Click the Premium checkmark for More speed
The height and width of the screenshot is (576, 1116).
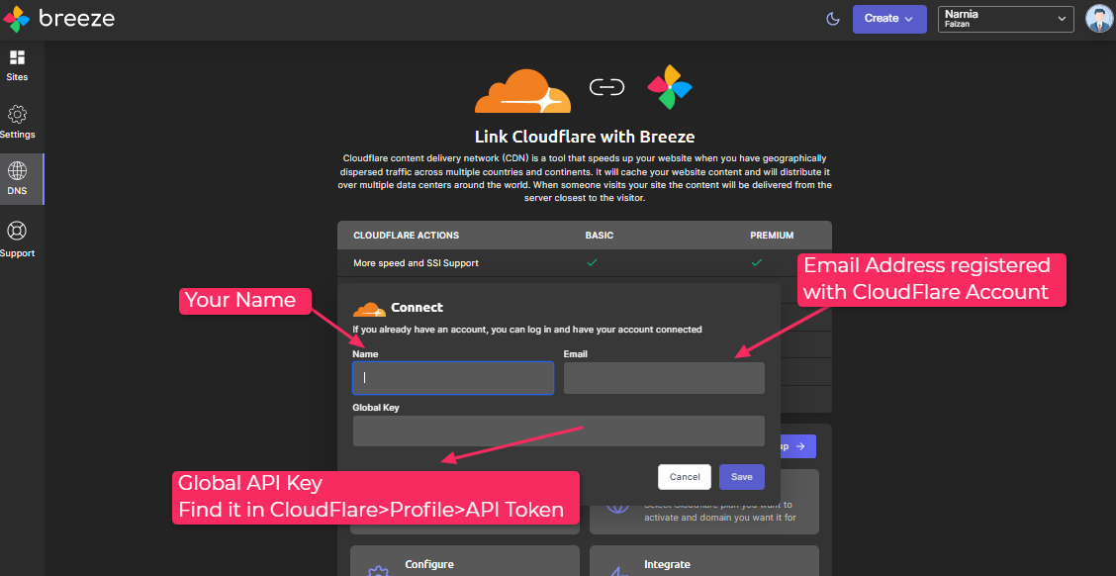[757, 262]
